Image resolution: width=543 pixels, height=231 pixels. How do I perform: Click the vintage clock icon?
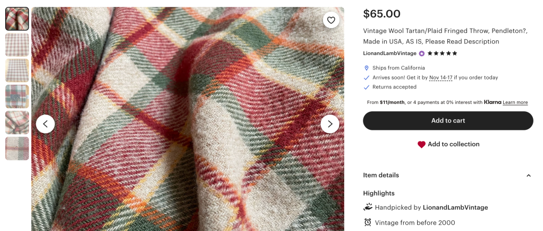(x=368, y=223)
